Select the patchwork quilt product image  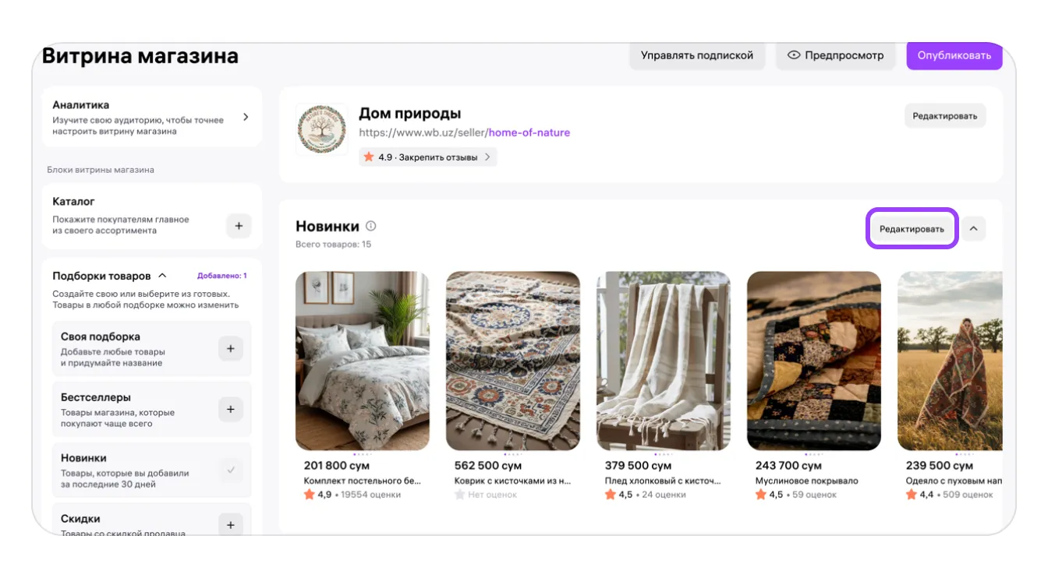[x=813, y=361]
